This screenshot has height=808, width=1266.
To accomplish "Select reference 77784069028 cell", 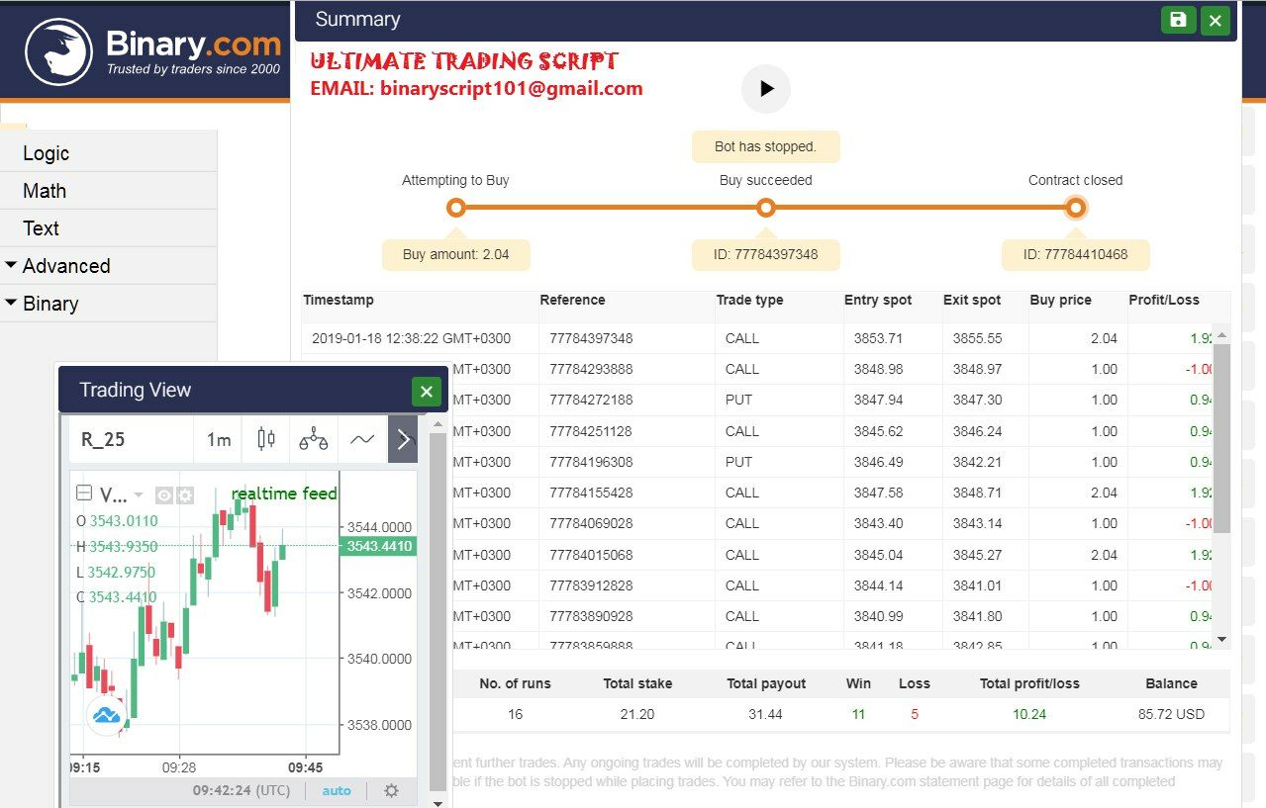I will [x=591, y=523].
